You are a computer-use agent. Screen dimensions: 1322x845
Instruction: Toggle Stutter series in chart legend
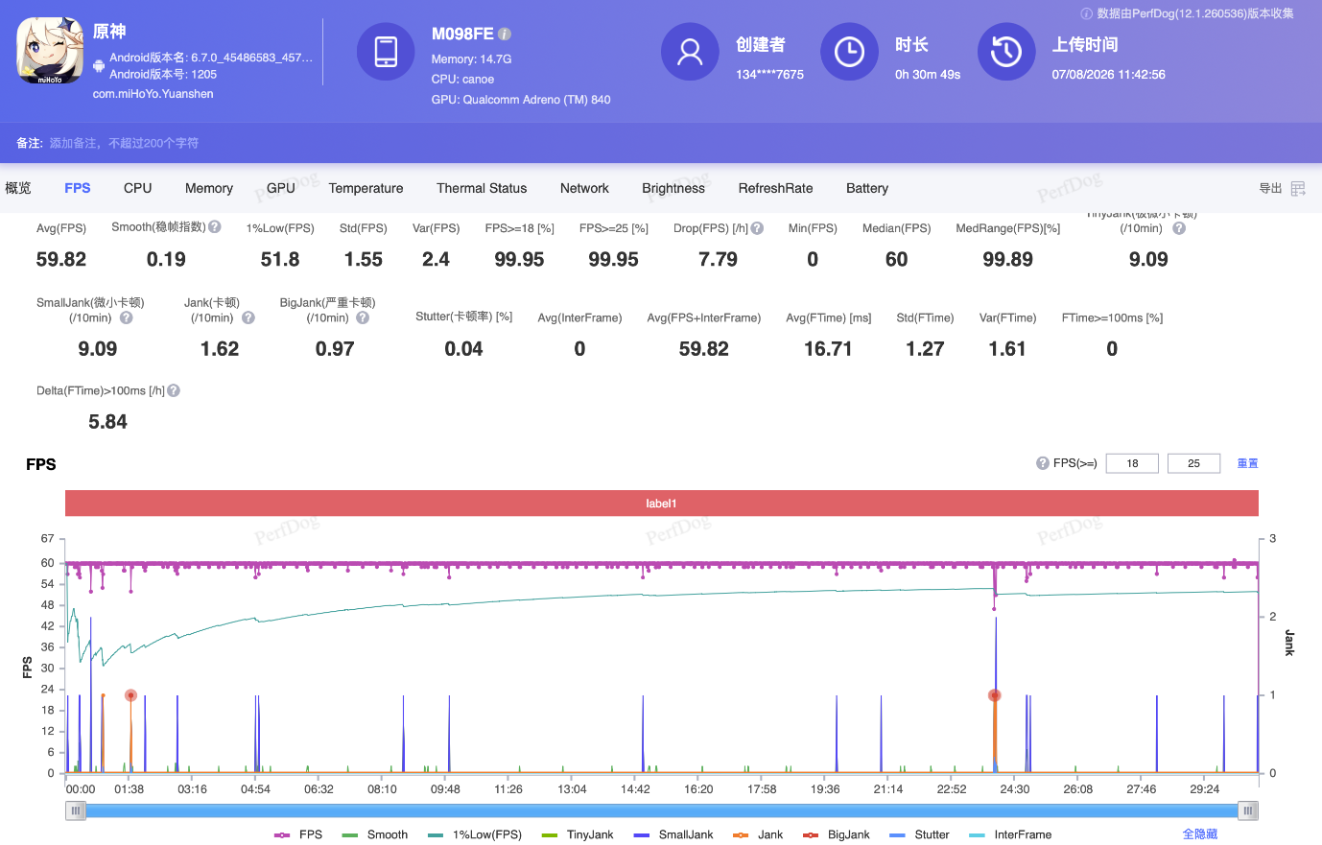tap(919, 834)
